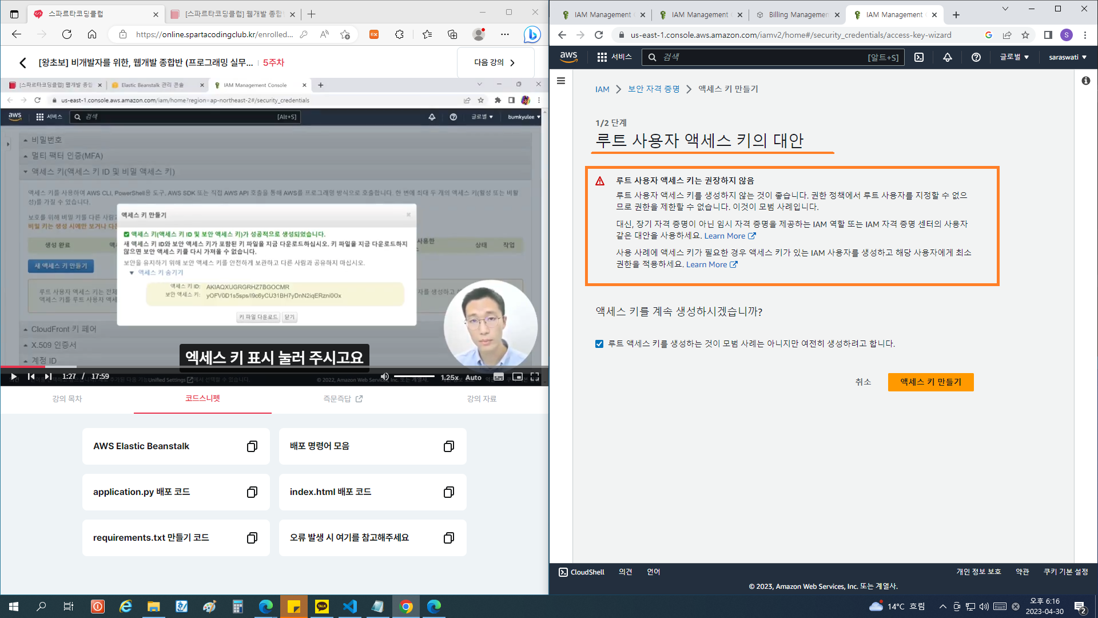Open 의견 feedback link

[x=625, y=572]
